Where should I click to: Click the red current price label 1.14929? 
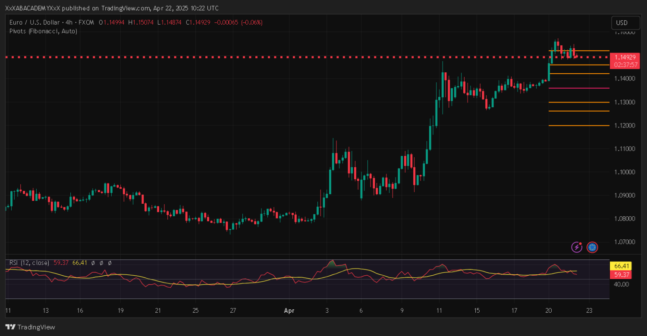pyautogui.click(x=625, y=57)
